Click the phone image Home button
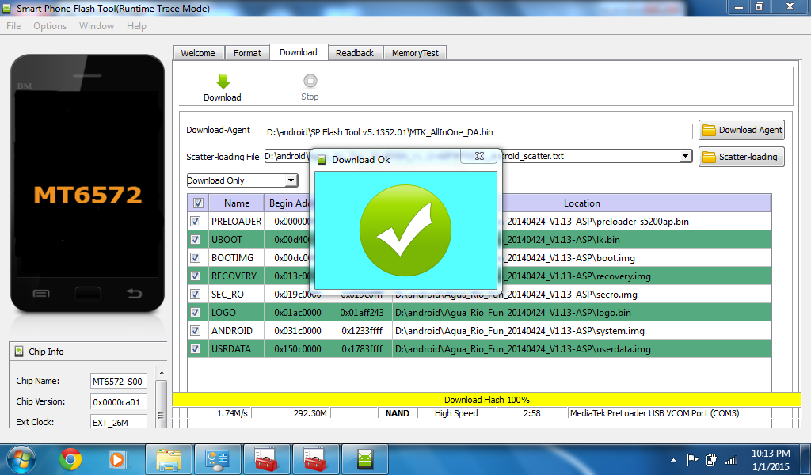Image resolution: width=811 pixels, height=475 pixels. [87, 294]
